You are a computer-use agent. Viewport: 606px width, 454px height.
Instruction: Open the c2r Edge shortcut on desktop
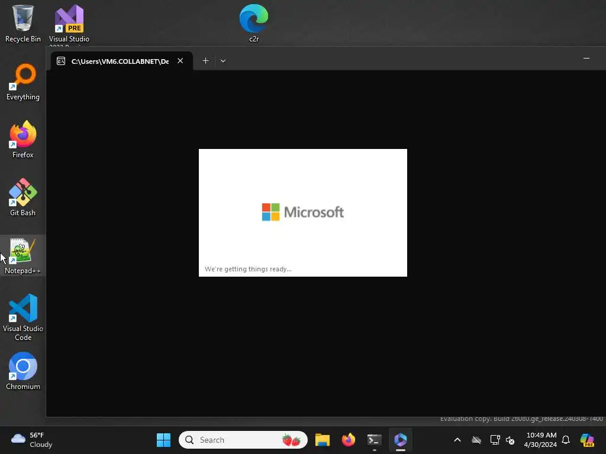pyautogui.click(x=253, y=23)
